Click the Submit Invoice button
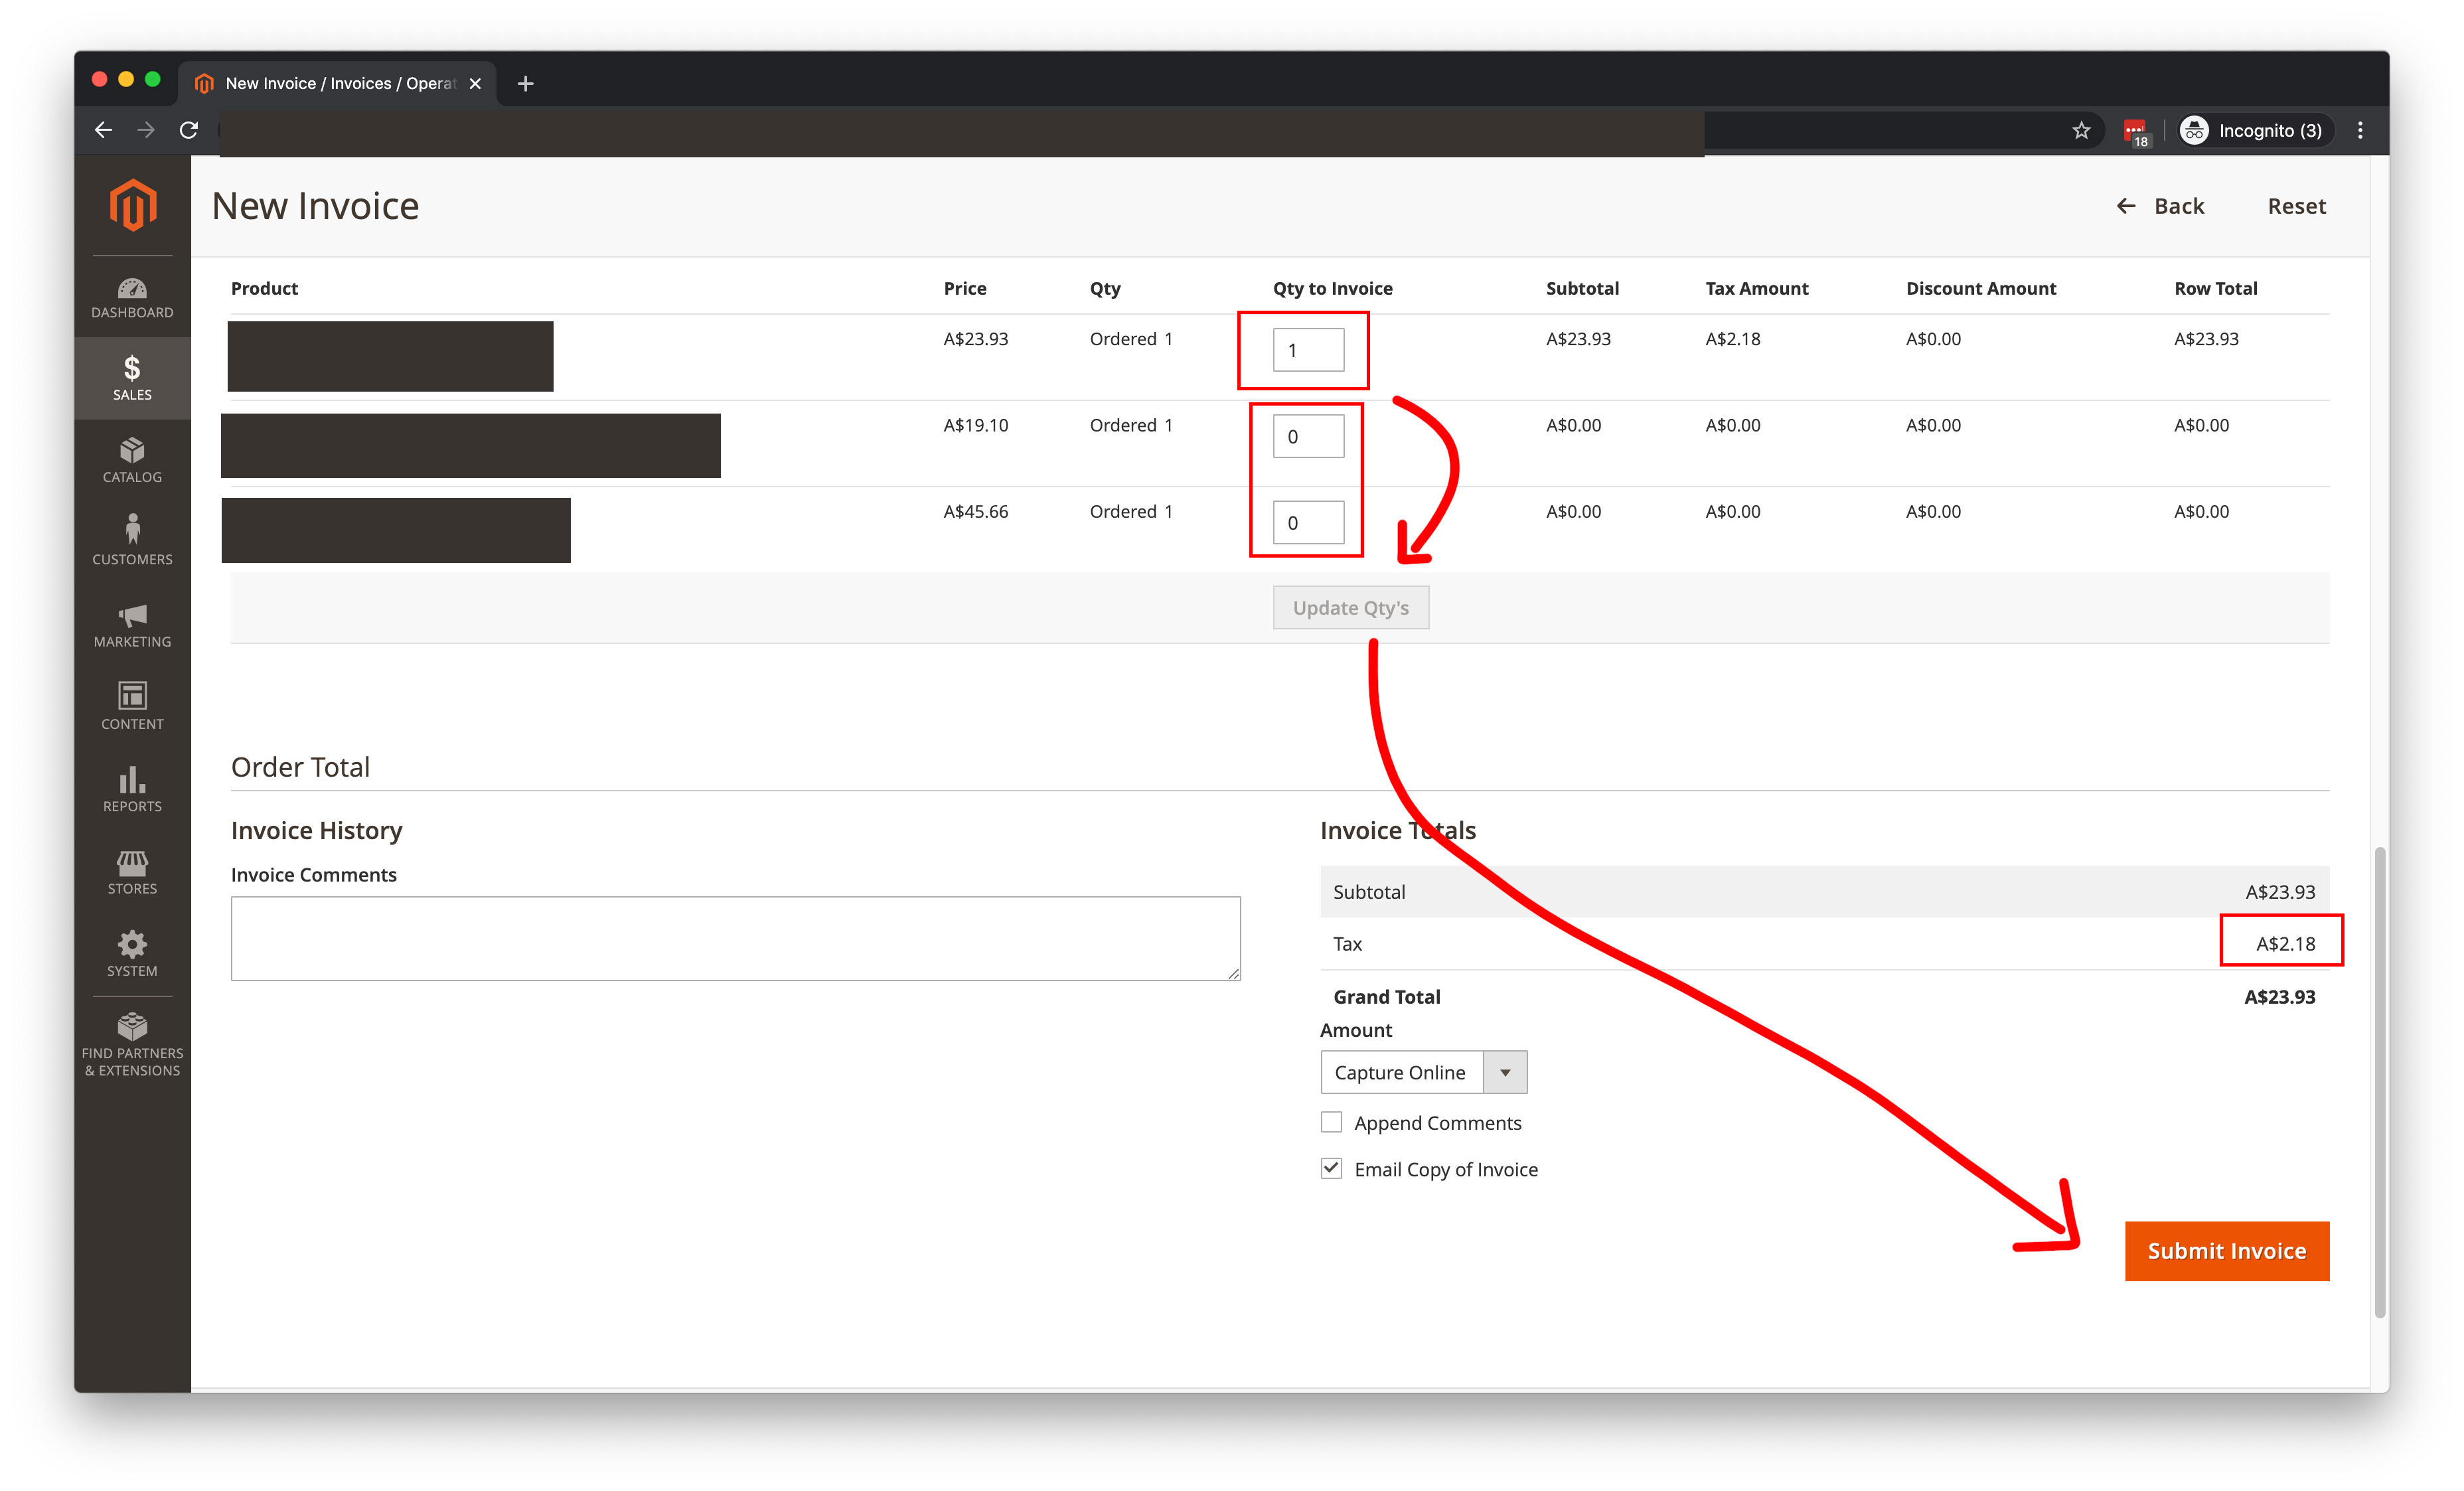This screenshot has width=2464, height=1491. (x=2227, y=1250)
